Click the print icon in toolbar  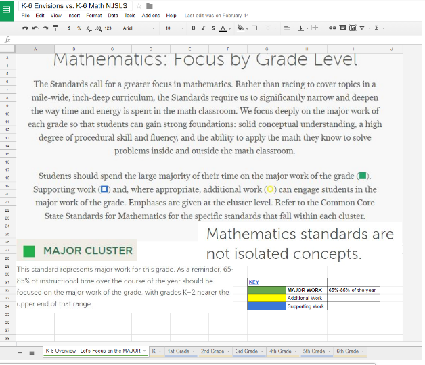26,28
